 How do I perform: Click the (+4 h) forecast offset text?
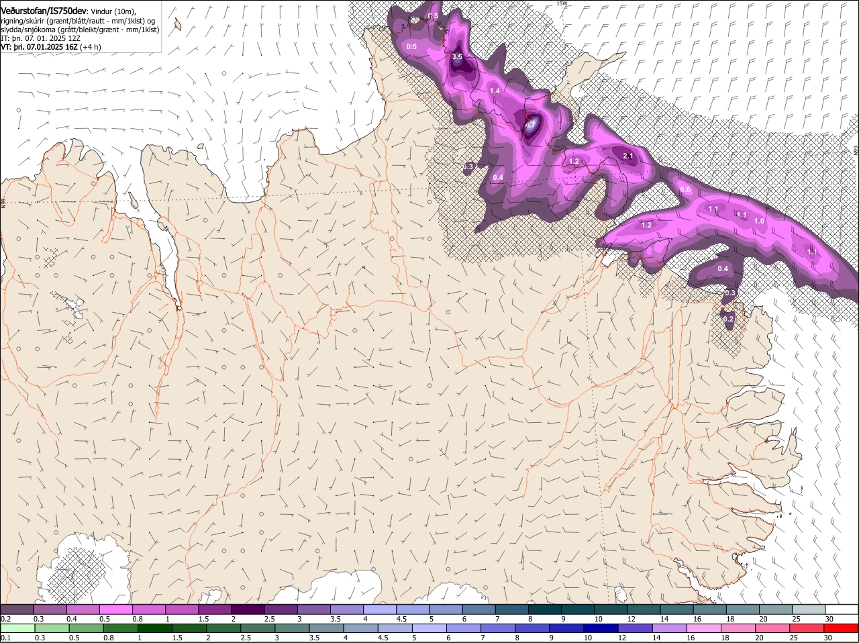(91, 47)
